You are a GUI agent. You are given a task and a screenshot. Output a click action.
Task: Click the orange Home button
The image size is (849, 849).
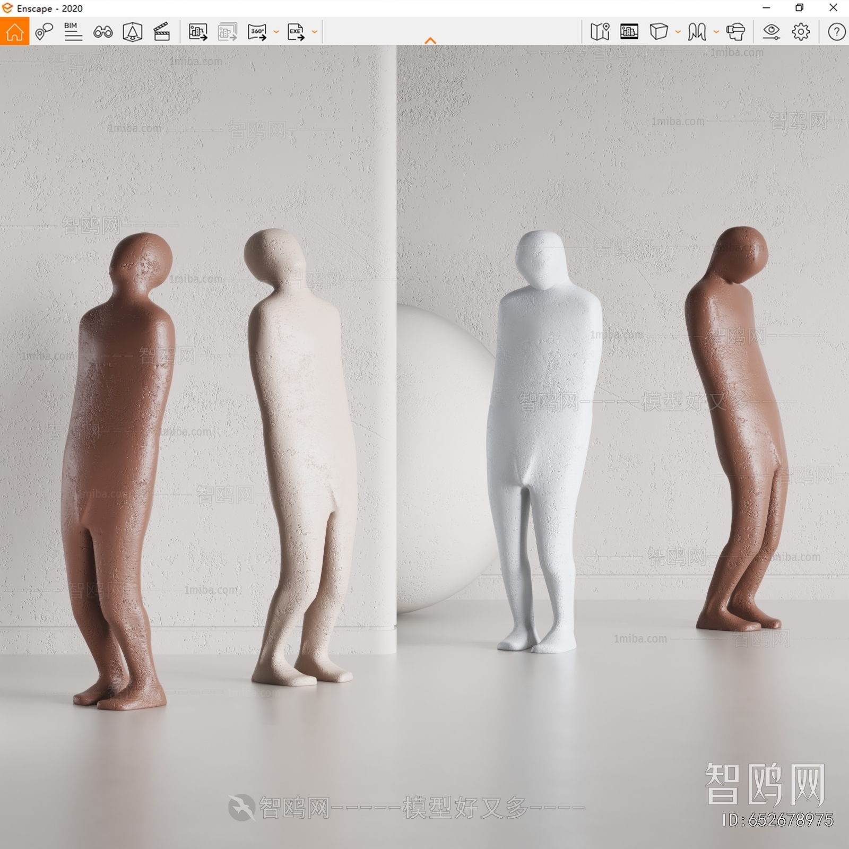pos(14,32)
